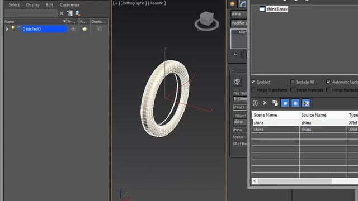Toggle the lightbulb visibility of 0 (default)
Screen dimensions: 358x201
click(x=13, y=28)
